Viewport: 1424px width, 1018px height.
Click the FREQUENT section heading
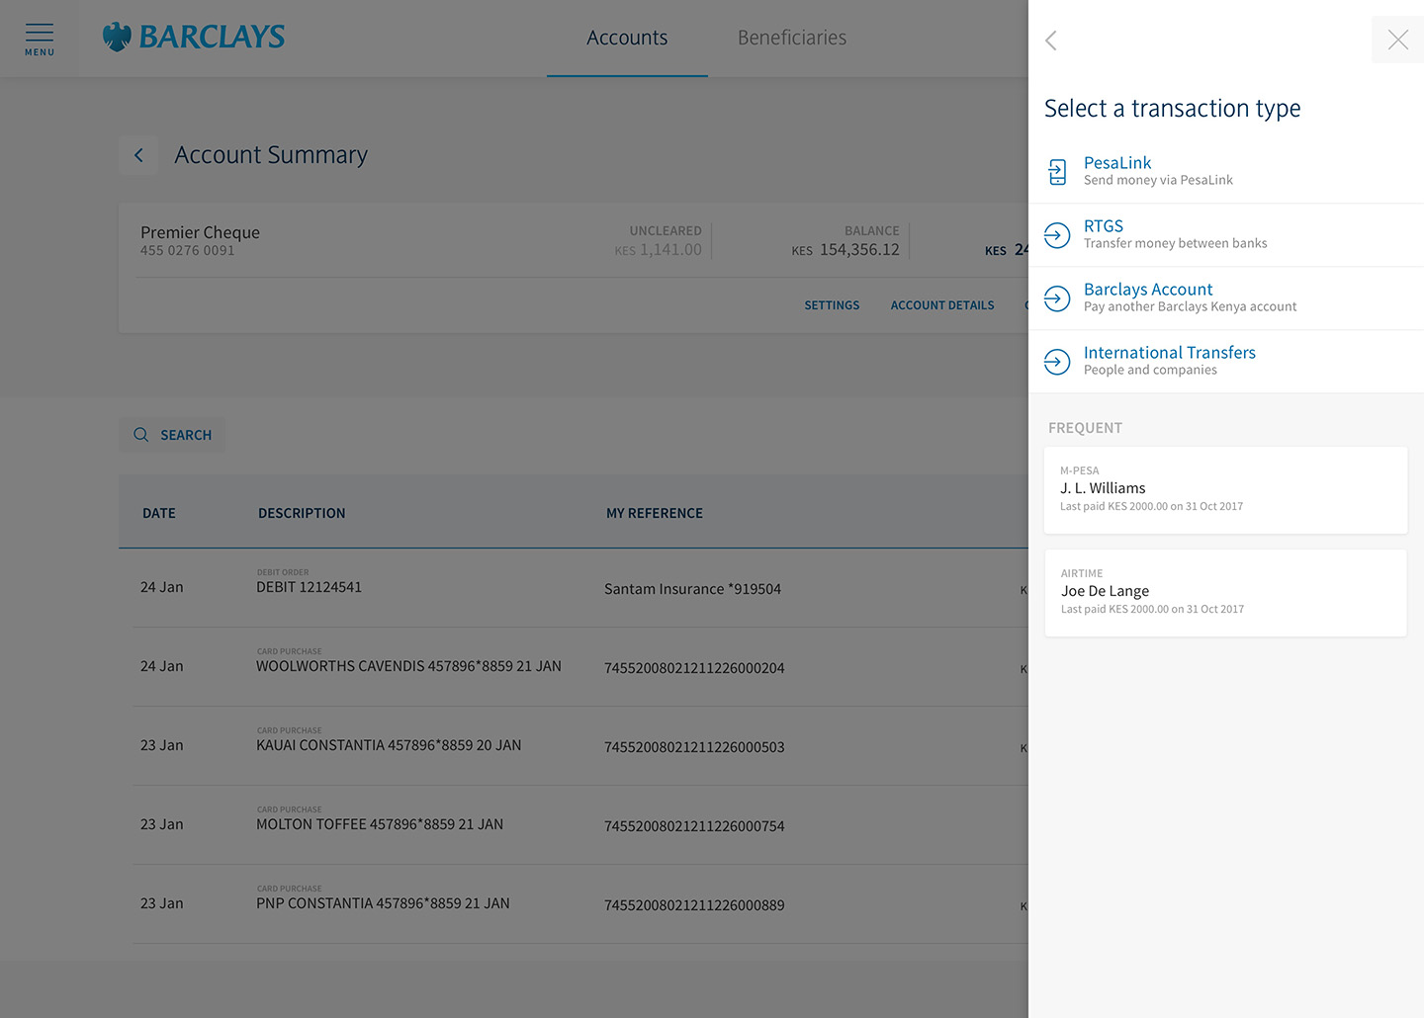click(1085, 428)
